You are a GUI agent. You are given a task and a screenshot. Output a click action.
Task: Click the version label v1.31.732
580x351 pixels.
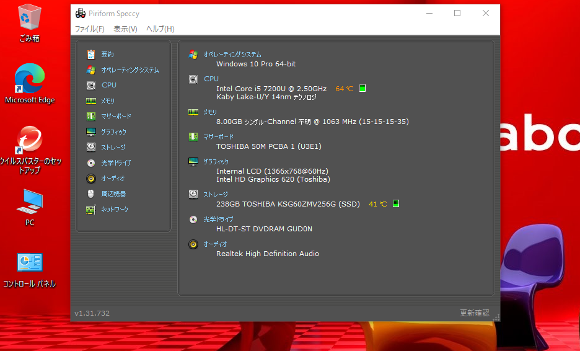point(92,313)
